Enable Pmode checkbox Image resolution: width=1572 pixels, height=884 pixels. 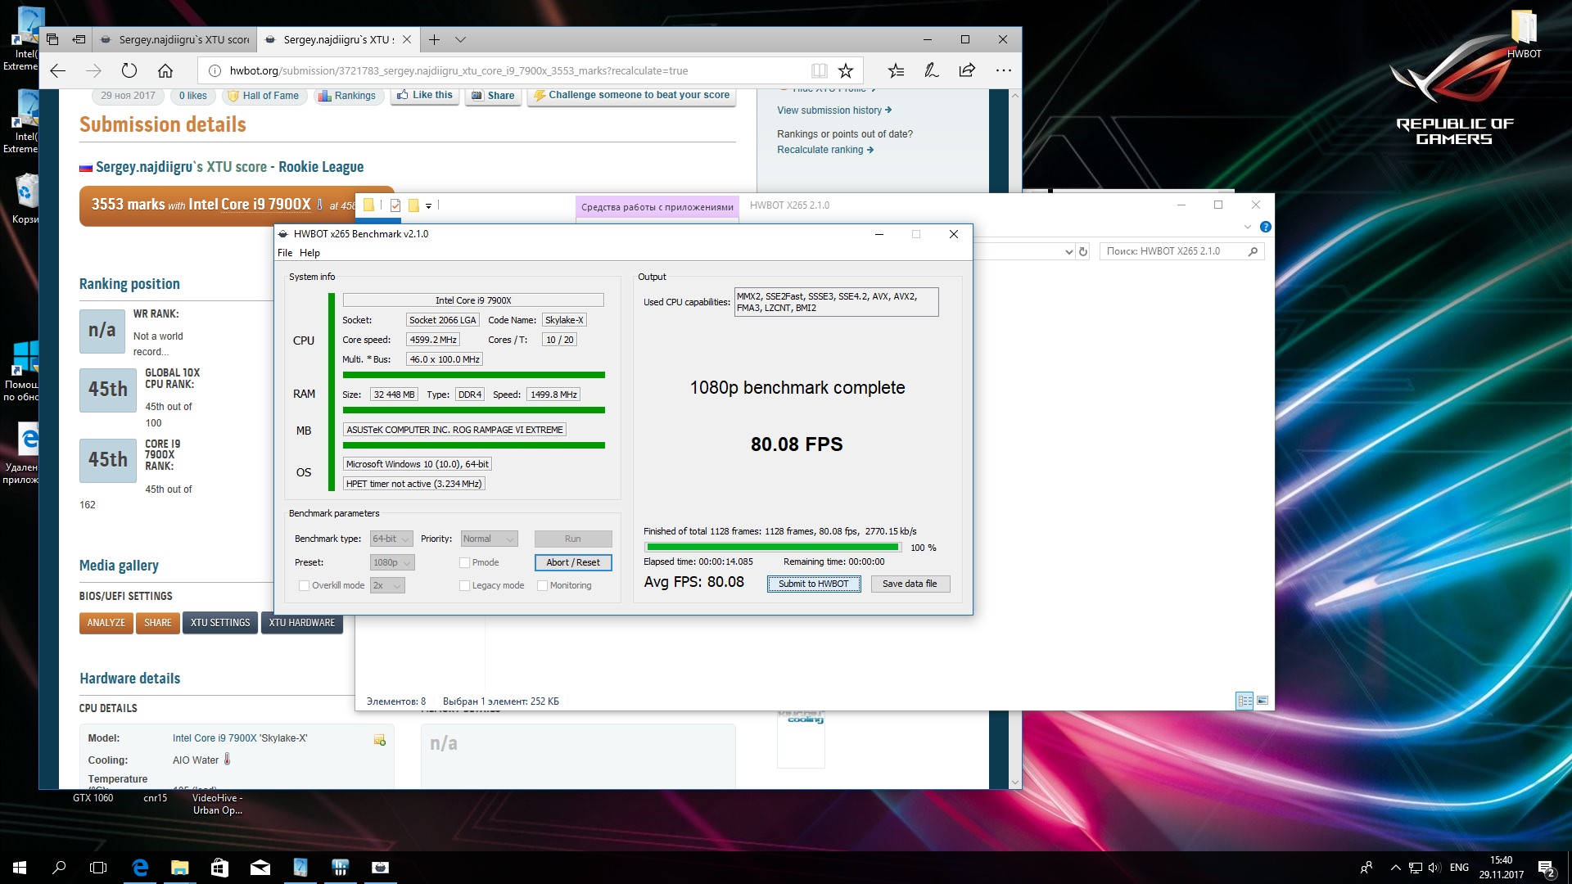tap(464, 562)
